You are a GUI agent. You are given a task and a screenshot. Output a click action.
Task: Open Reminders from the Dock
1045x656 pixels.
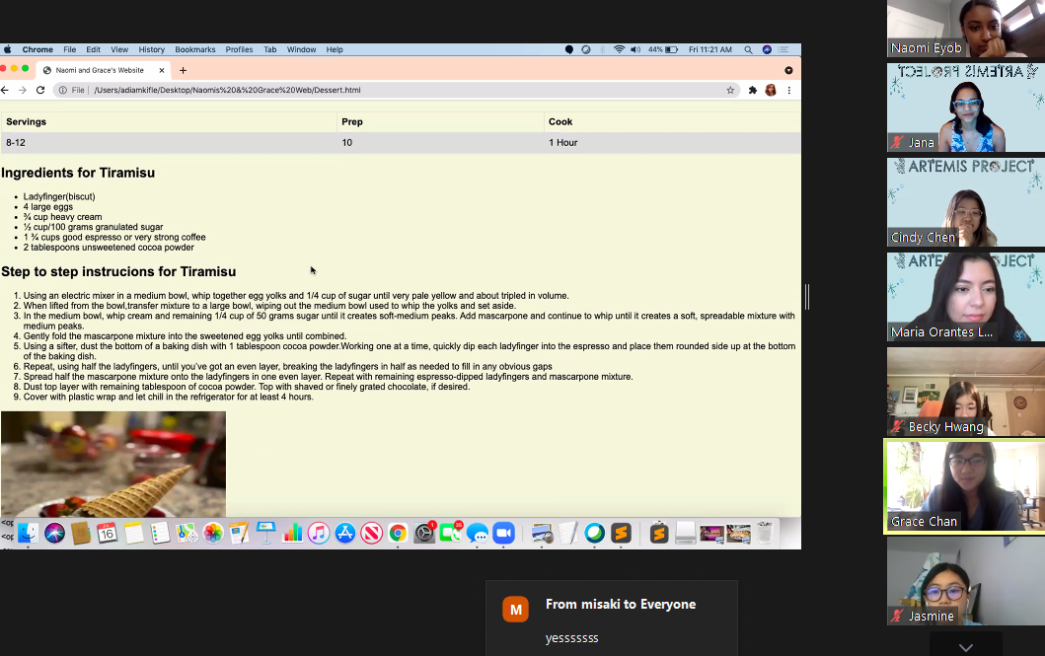point(160,533)
